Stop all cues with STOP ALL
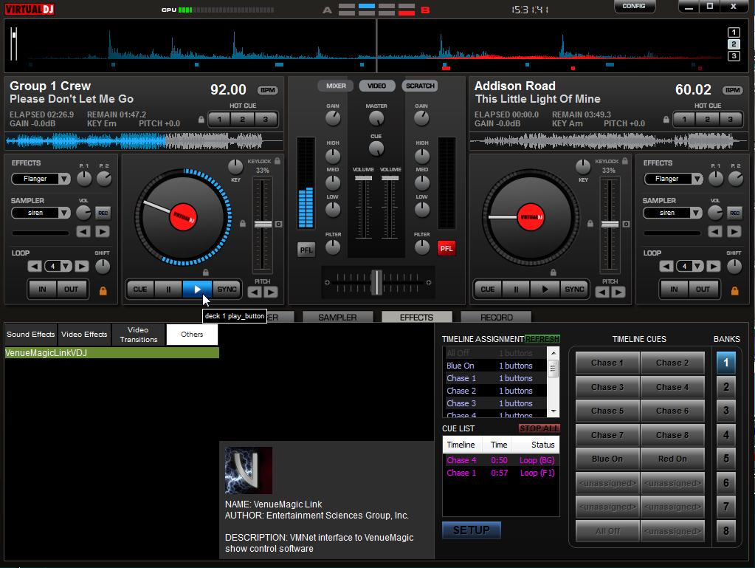 pyautogui.click(x=539, y=428)
